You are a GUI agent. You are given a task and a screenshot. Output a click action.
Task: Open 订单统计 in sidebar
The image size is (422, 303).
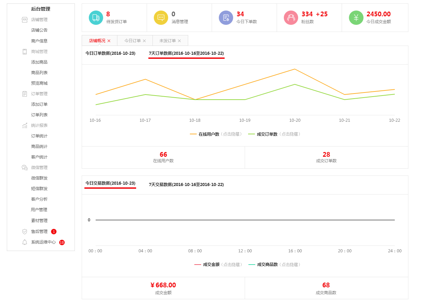pyautogui.click(x=39, y=136)
